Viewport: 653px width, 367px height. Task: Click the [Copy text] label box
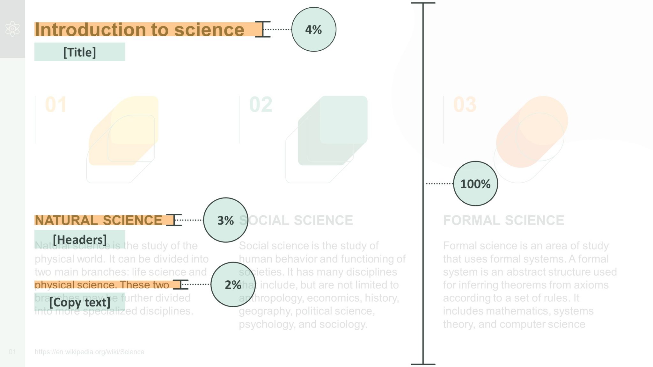[80, 302]
